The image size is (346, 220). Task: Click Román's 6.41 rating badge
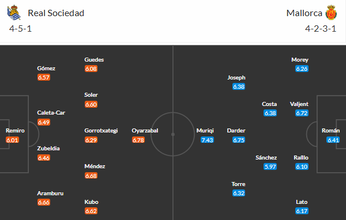tap(333, 140)
